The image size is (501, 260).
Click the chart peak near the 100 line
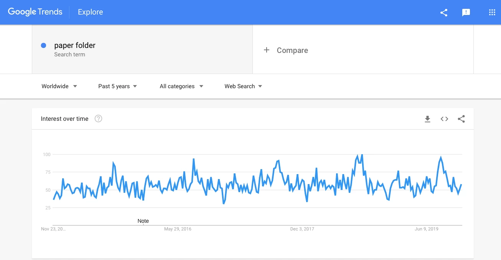[362, 155]
